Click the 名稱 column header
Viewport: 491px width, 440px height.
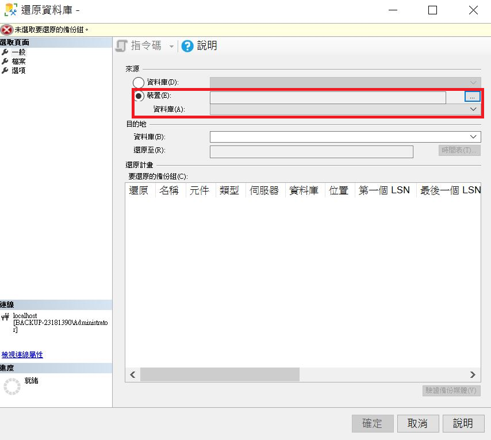(169, 190)
